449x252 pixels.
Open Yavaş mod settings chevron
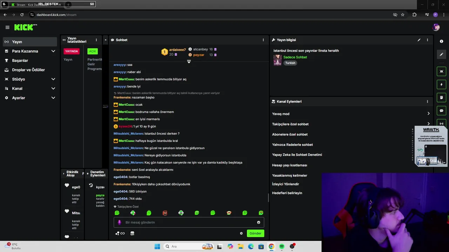[428, 114]
